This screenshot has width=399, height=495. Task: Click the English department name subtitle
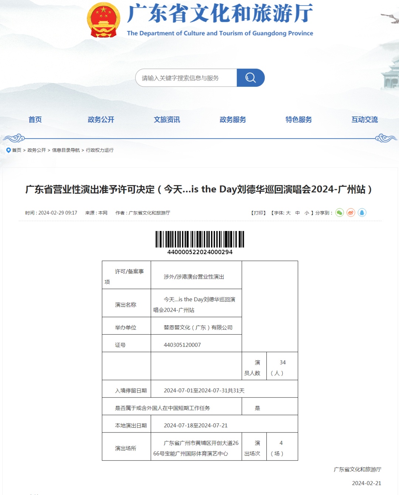point(220,33)
